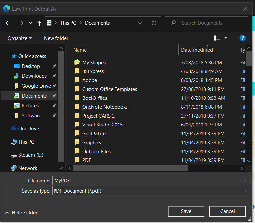Click the search magnifier icon

pos(173,23)
